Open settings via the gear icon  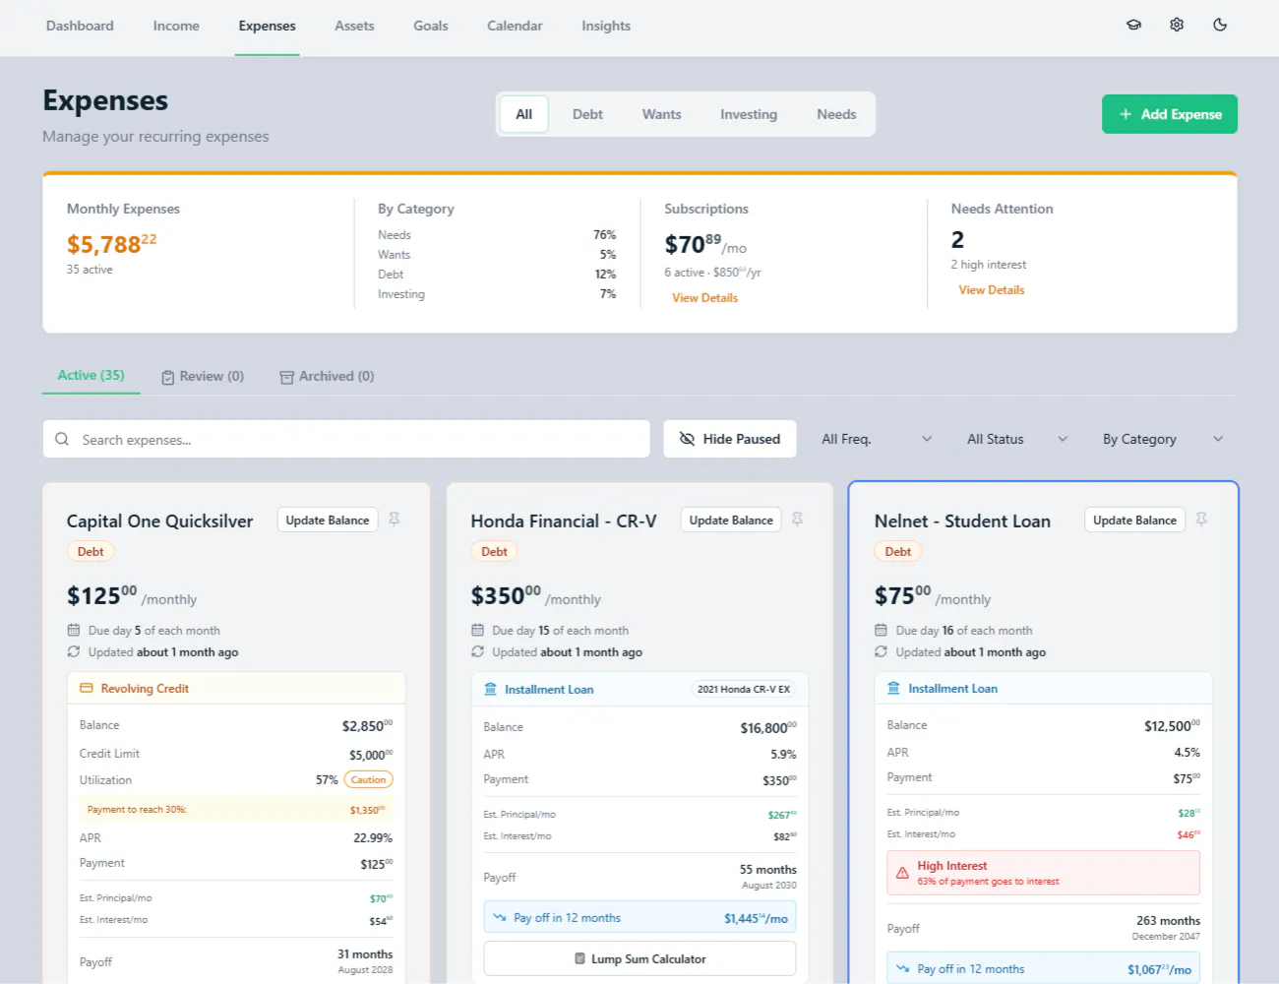tap(1177, 26)
